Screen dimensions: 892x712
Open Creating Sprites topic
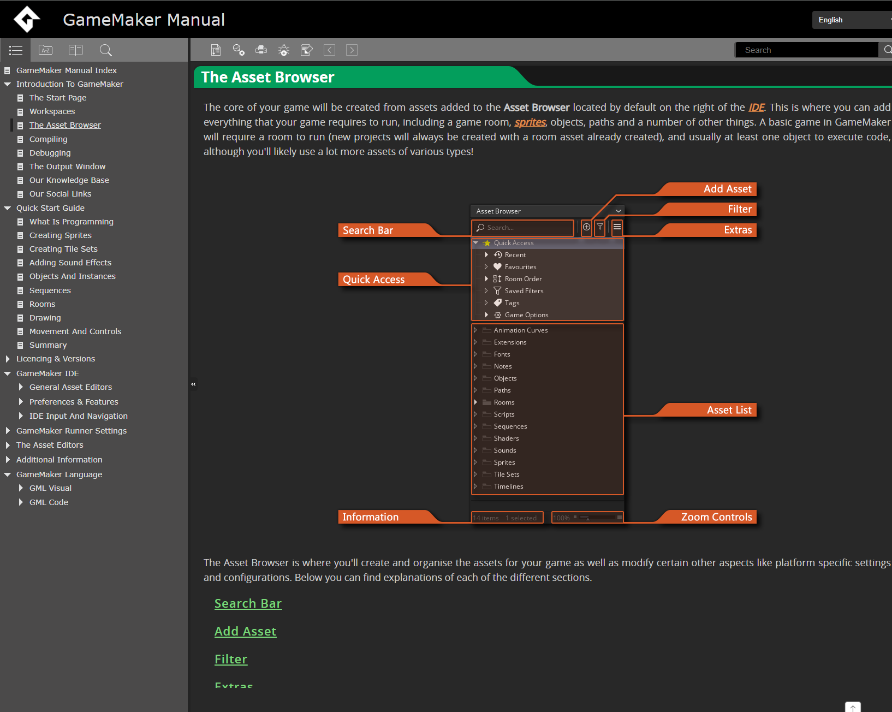[x=61, y=235]
